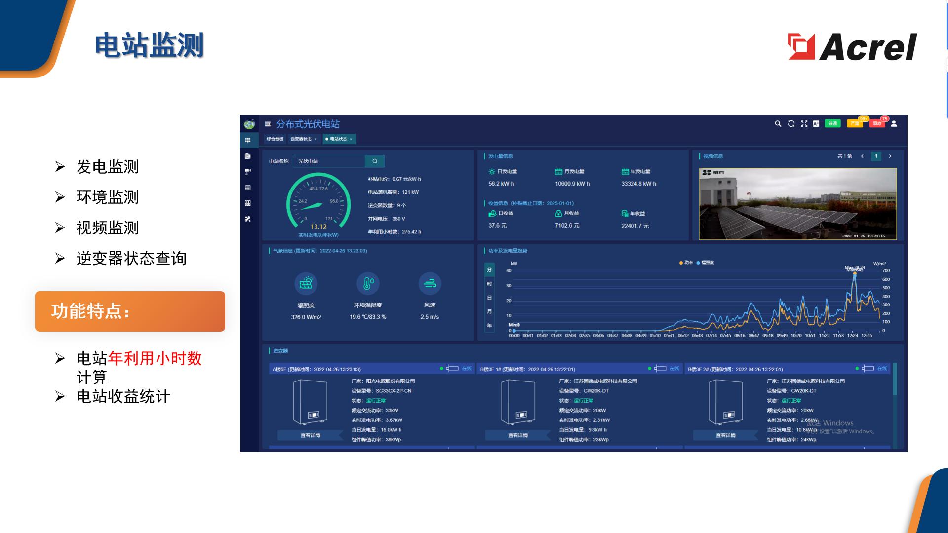Click the header search magnifier icon
The width and height of the screenshot is (948, 533).
tap(778, 124)
